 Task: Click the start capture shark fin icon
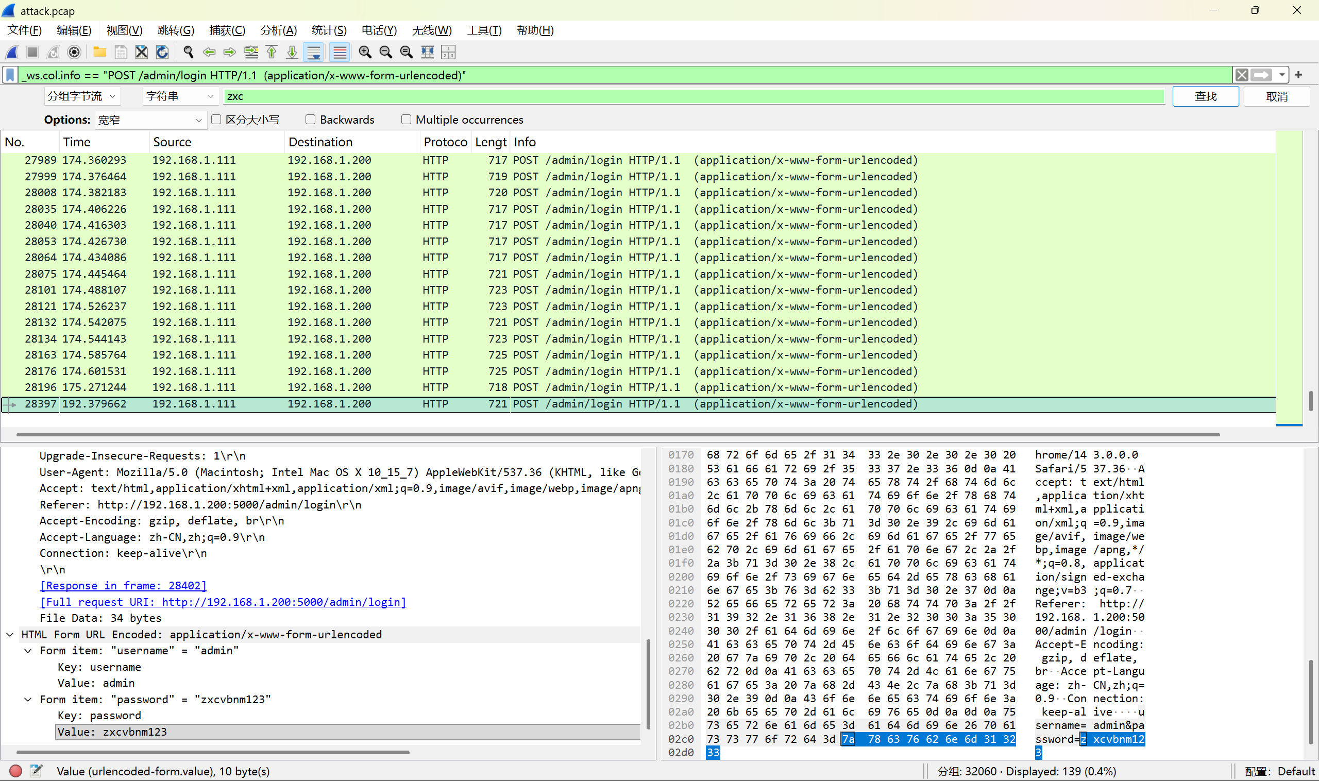[12, 52]
